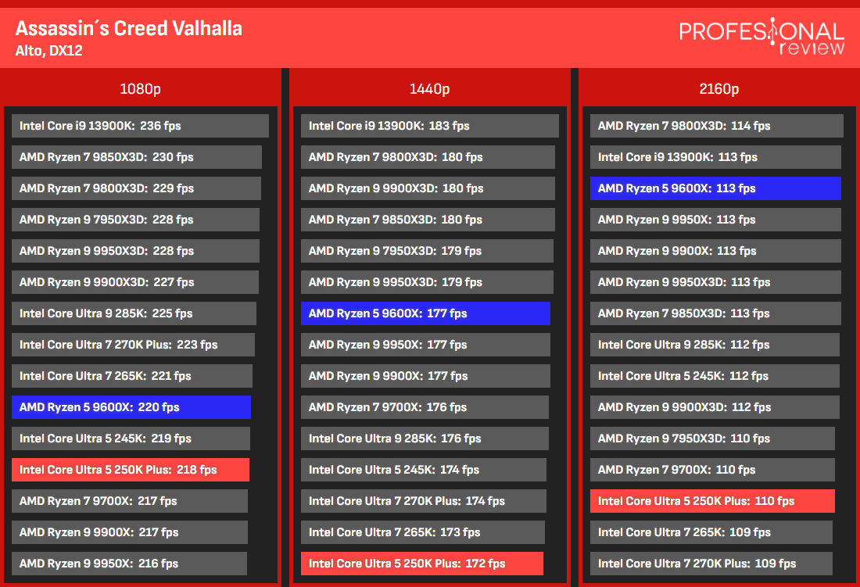This screenshot has width=860, height=587.
Task: Click blue AMD Ryzen 5 9600X 220 fps bar
Action: pyautogui.click(x=131, y=406)
